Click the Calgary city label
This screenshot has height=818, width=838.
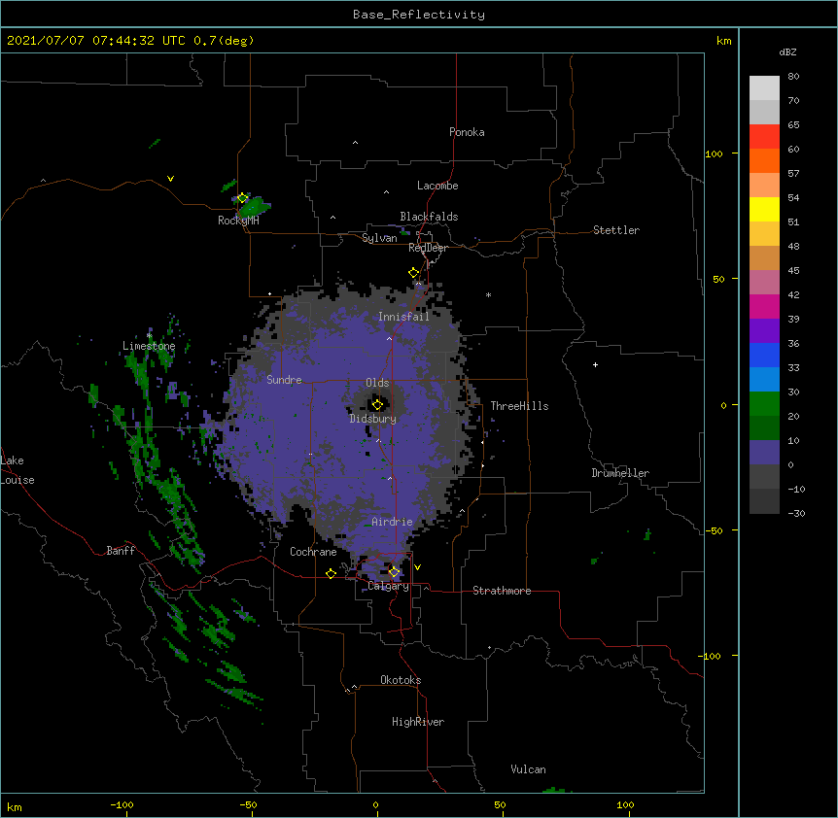[x=388, y=586]
